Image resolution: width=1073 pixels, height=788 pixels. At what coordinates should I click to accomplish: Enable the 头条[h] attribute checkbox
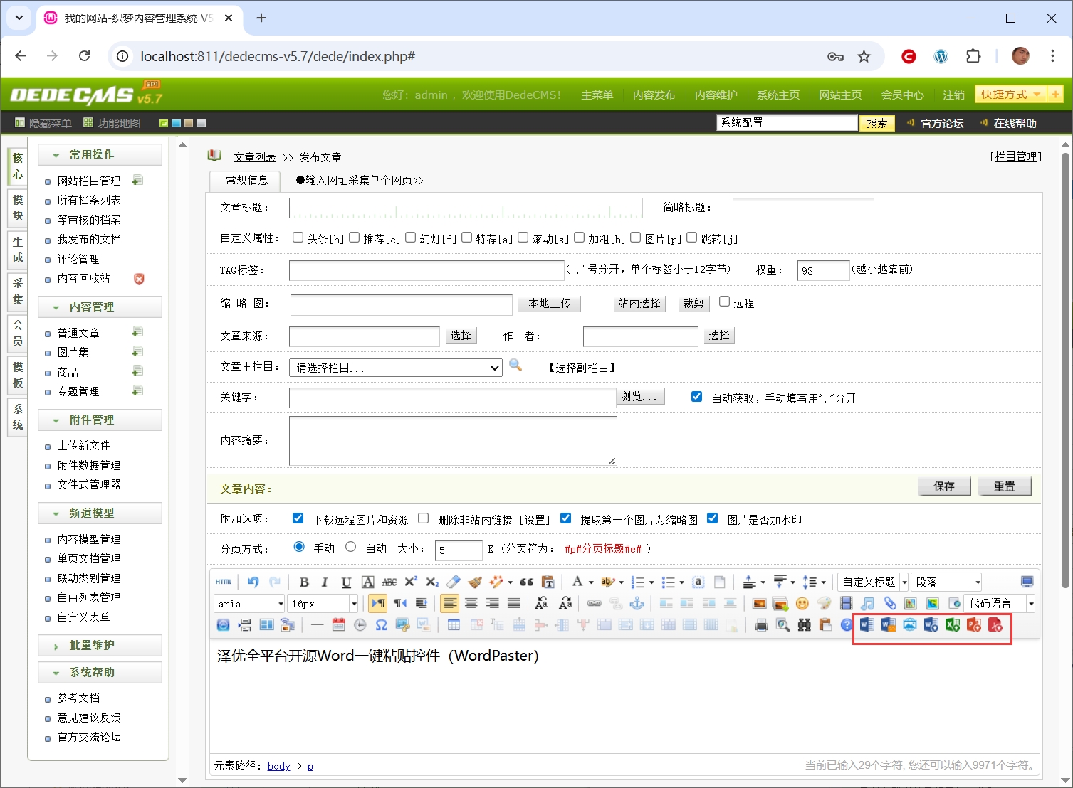[298, 238]
